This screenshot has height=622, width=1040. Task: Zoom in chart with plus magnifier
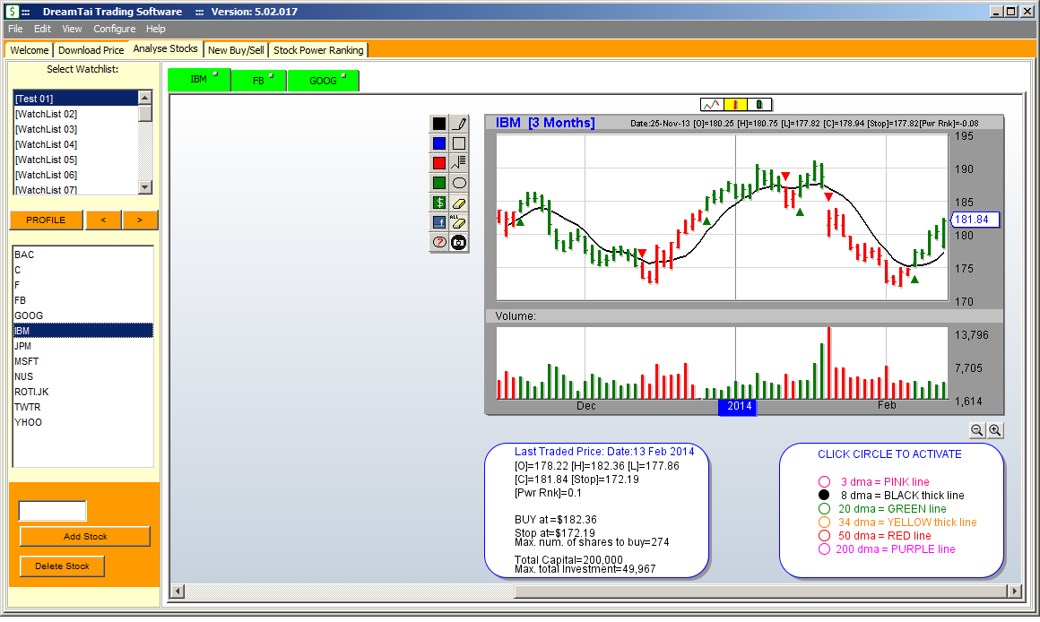[x=995, y=430]
